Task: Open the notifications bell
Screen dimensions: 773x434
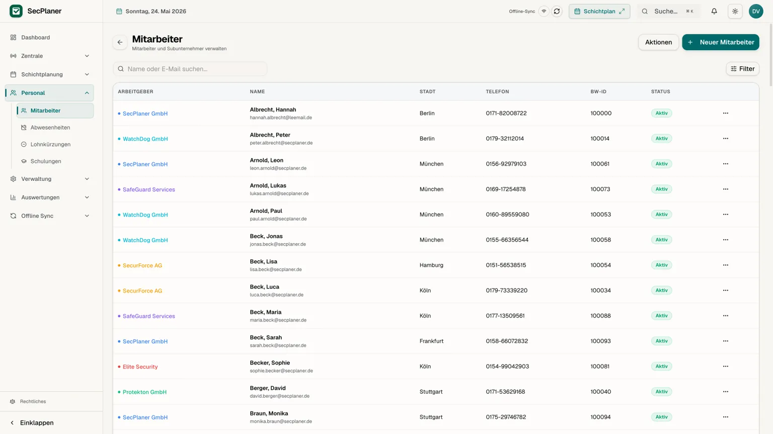Action: click(x=714, y=11)
